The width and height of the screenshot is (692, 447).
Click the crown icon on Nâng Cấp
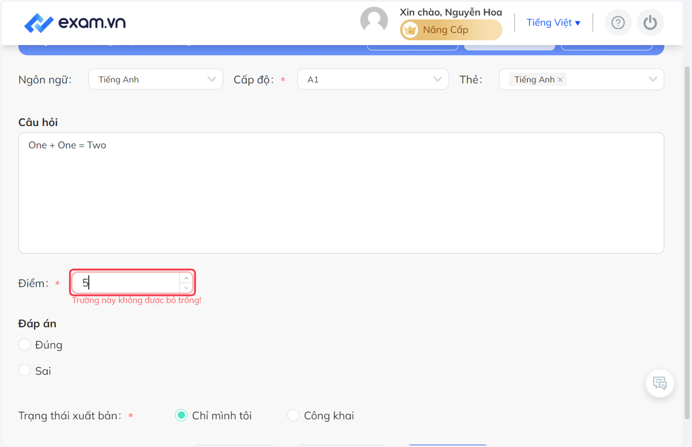coord(410,30)
